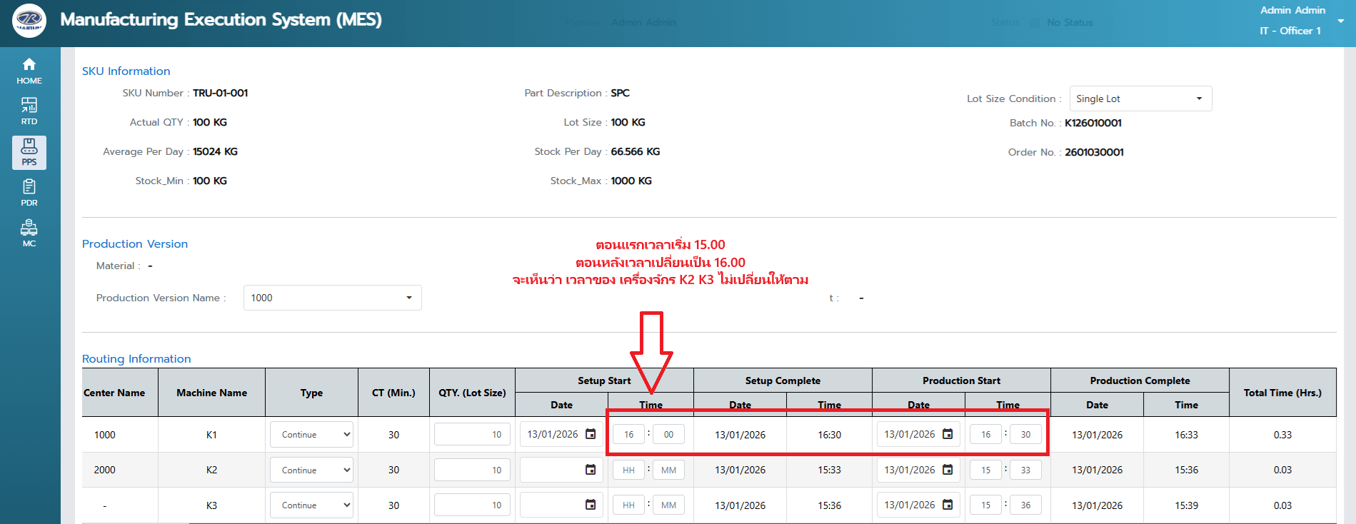This screenshot has width=1356, height=524.
Task: Click the company logo in header
Action: pos(29,21)
